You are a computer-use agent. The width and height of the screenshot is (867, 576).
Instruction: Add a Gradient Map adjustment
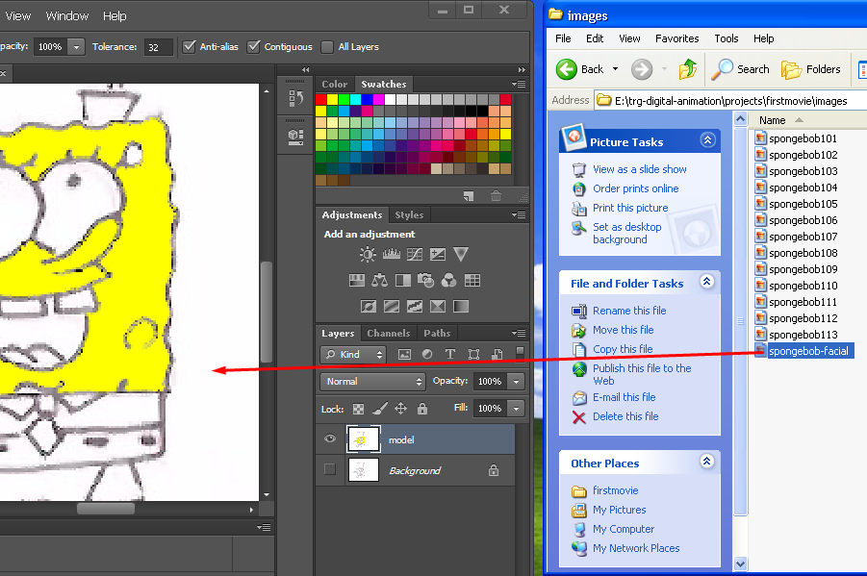point(461,306)
